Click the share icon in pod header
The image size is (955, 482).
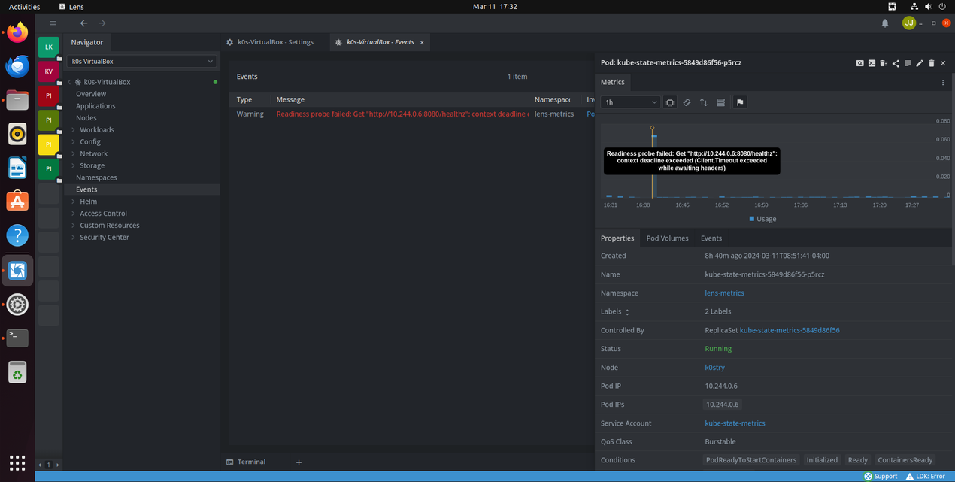pos(896,63)
